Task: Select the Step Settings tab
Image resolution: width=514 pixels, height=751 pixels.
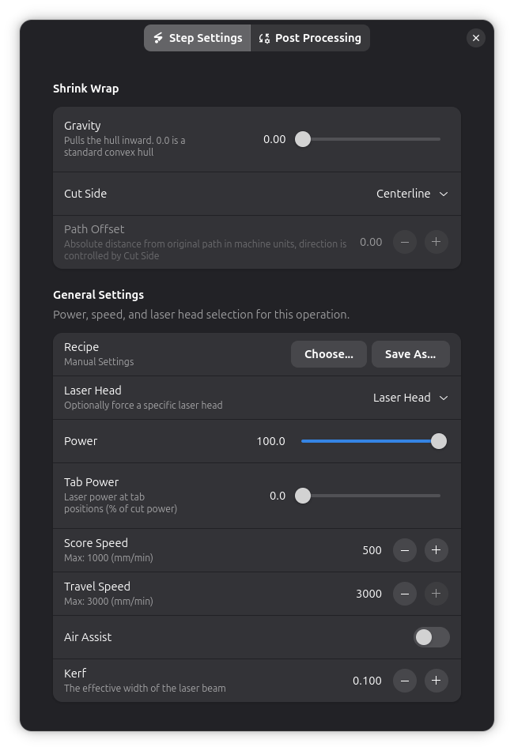Action: tap(198, 38)
